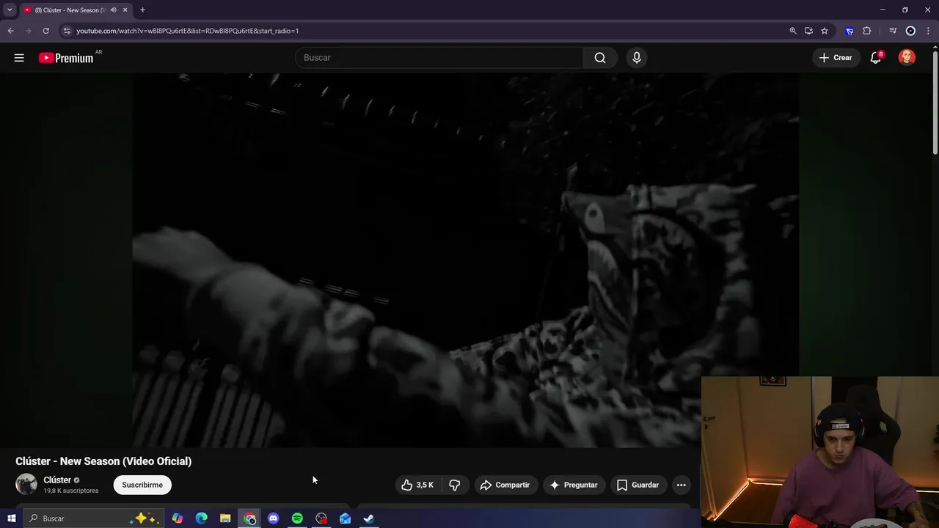Open the Crear upload menu

[836, 58]
